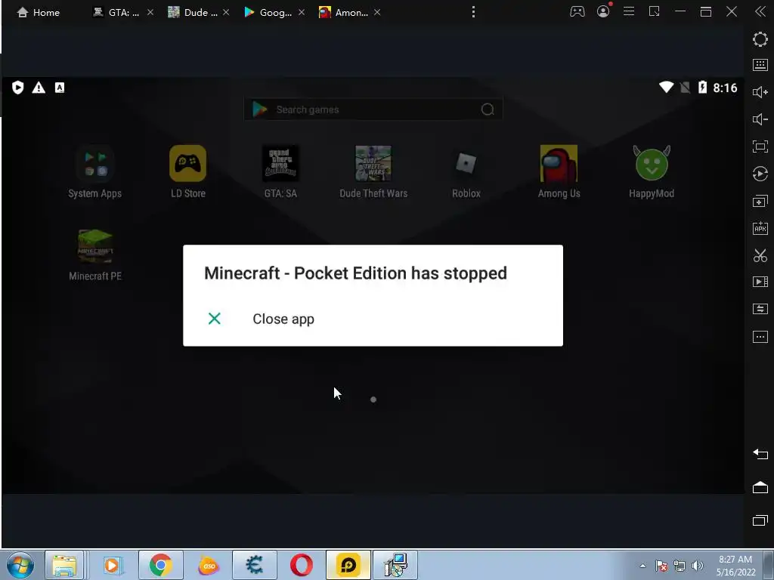Viewport: 774px width, 580px height.
Task: Open Windows Explorer folder in taskbar
Action: click(x=64, y=565)
